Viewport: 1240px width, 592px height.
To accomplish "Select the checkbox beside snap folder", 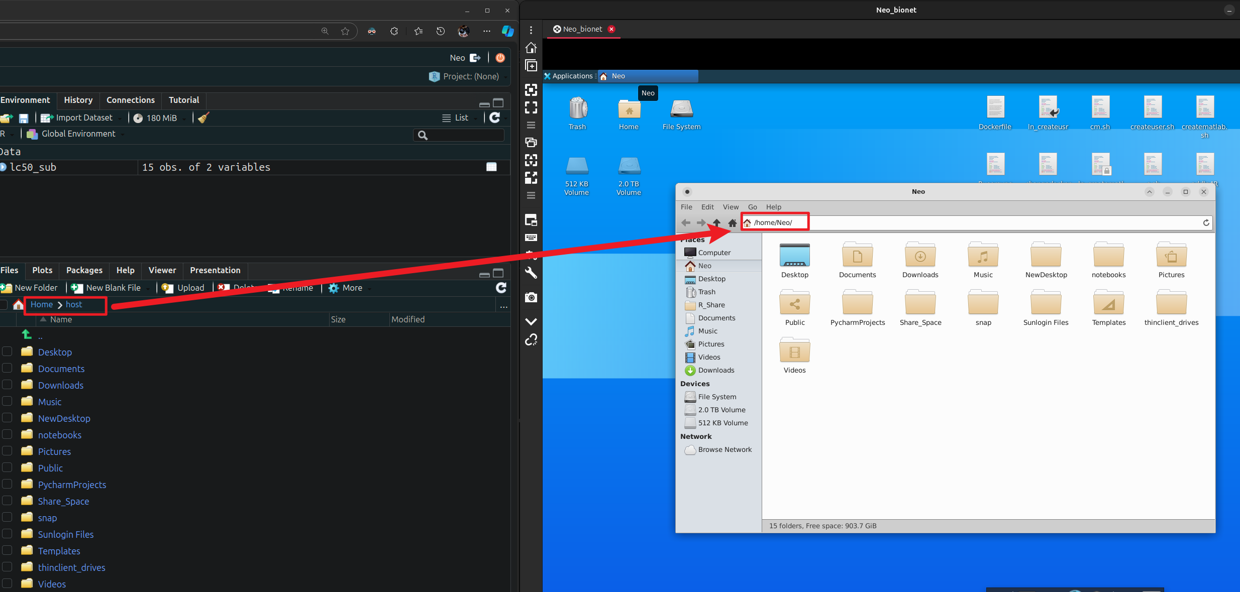I will 7,517.
